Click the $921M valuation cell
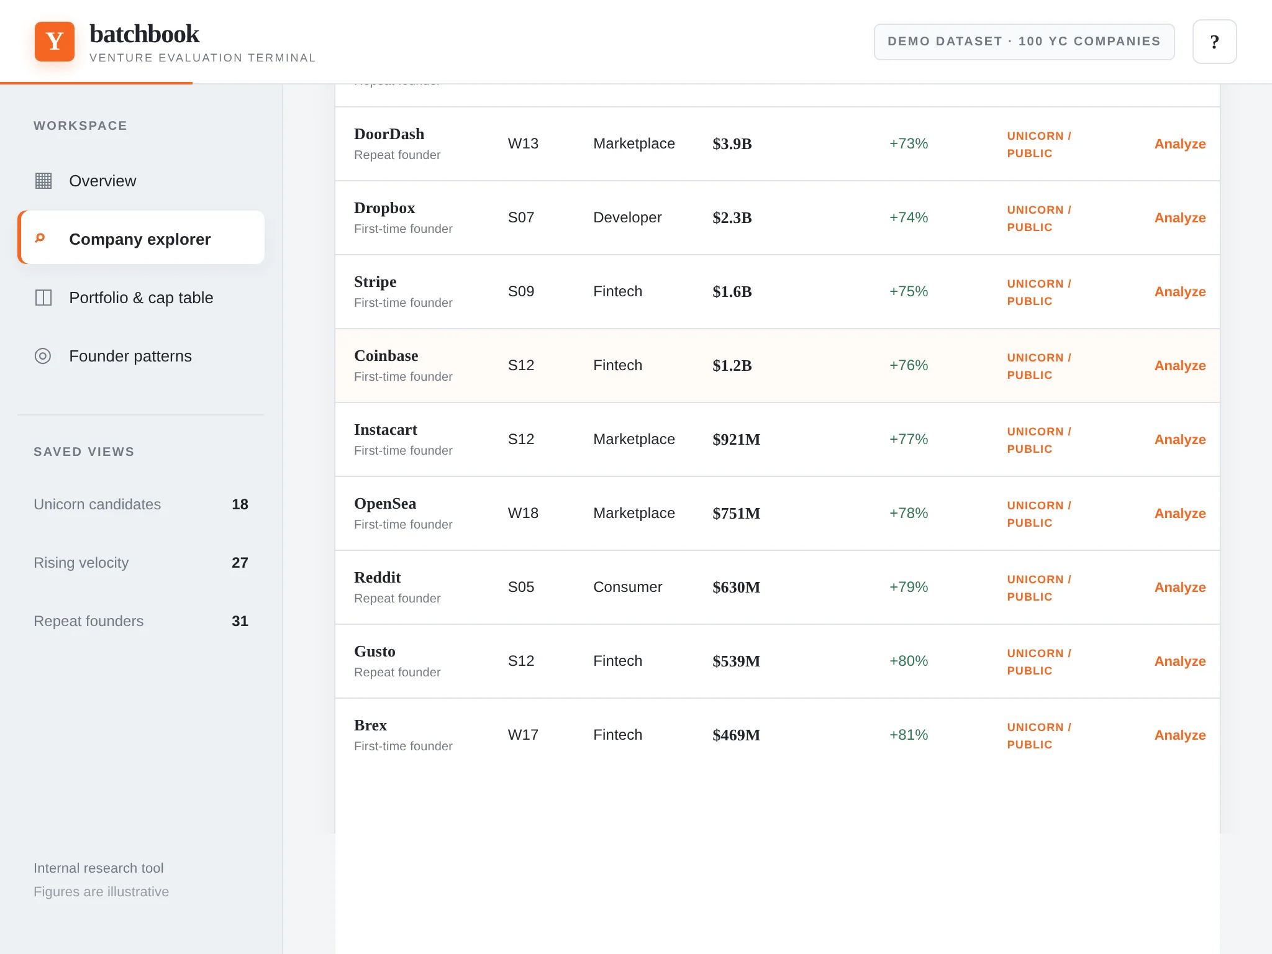The height and width of the screenshot is (954, 1272). [736, 440]
